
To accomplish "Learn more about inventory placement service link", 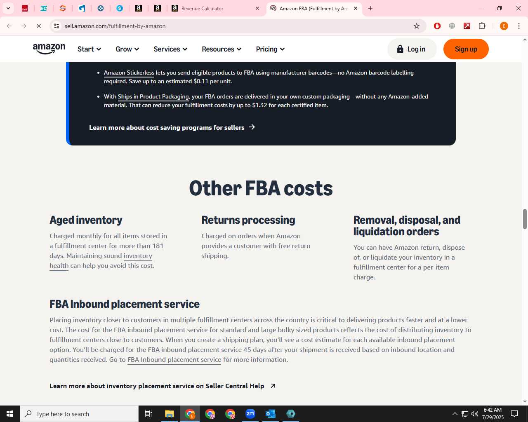I will click(x=163, y=386).
